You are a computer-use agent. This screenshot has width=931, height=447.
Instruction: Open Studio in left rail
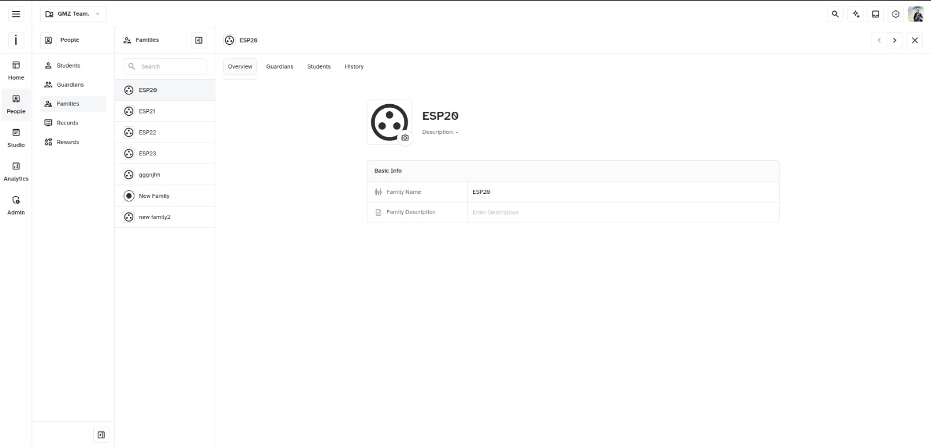point(16,138)
